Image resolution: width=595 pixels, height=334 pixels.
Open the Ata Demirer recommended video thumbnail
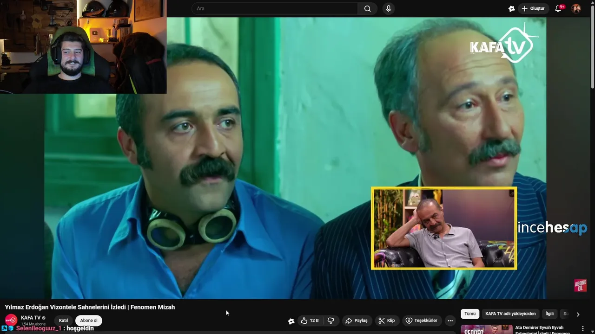487,329
